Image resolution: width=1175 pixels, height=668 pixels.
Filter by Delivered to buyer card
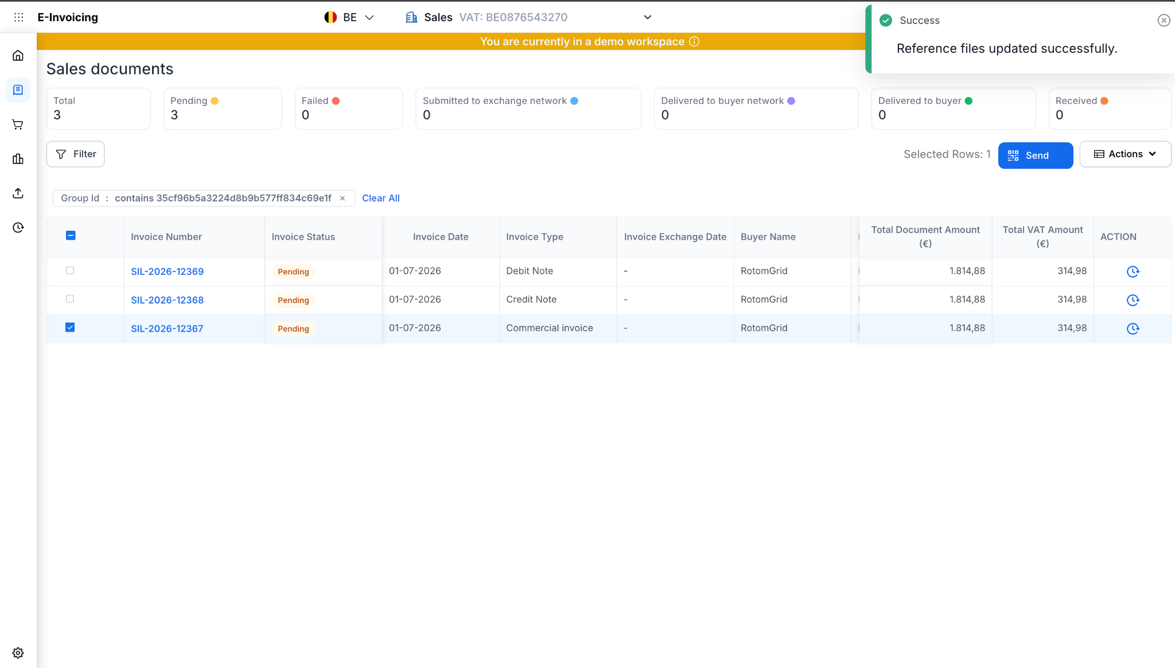tap(954, 108)
